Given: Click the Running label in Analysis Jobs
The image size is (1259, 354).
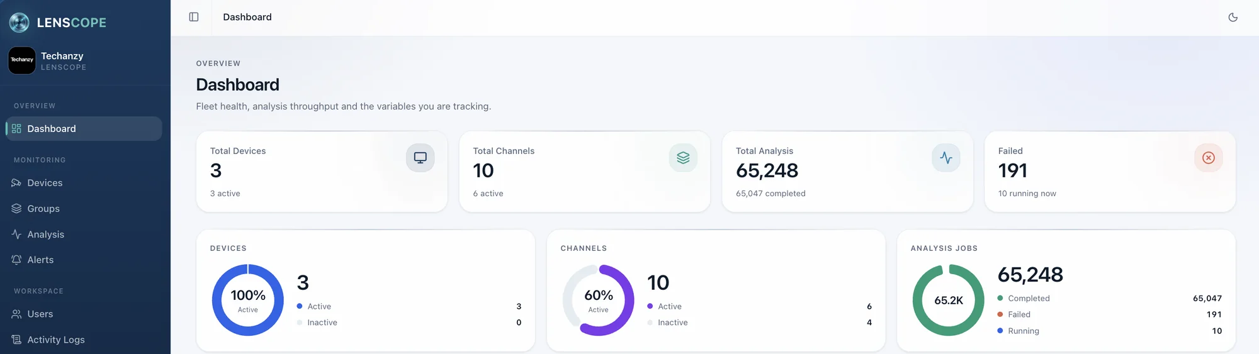Looking at the screenshot, I should [1024, 331].
